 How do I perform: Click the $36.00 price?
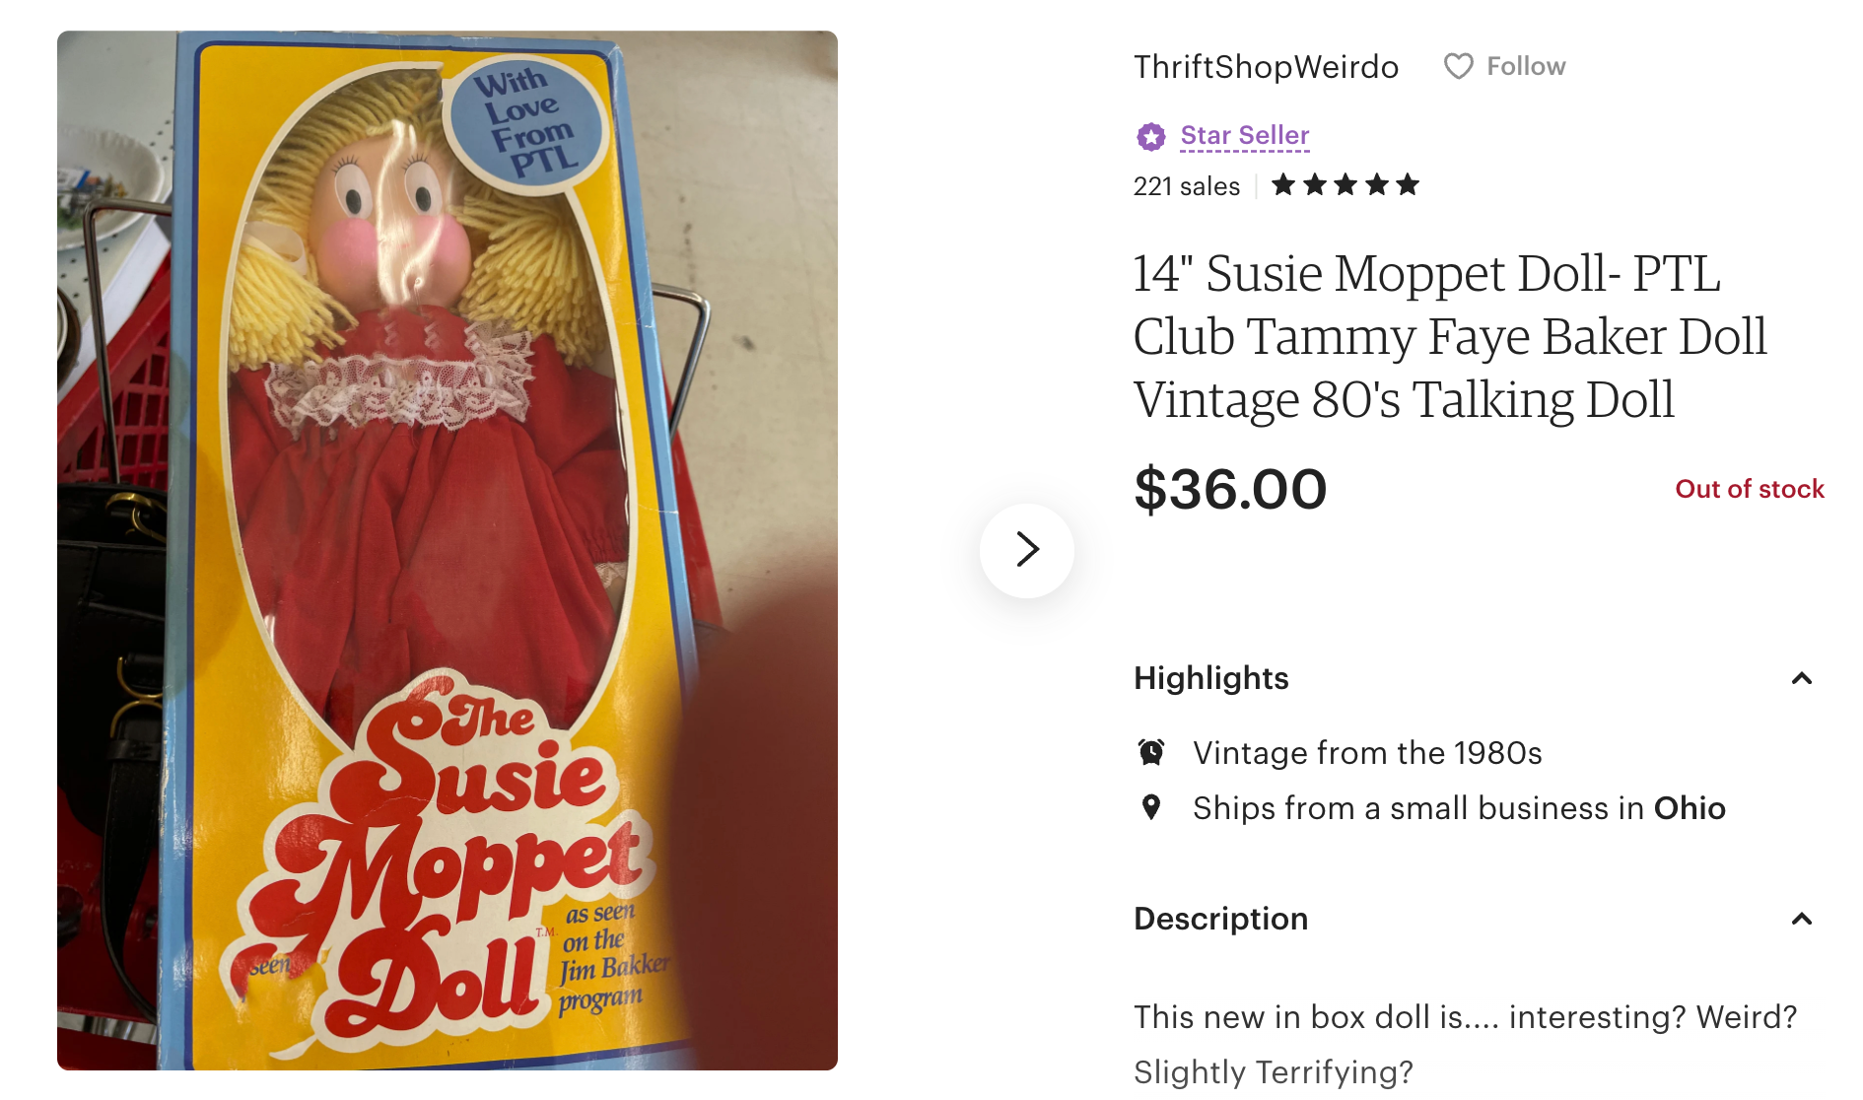(1231, 489)
